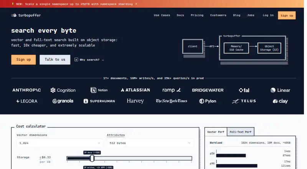The image size is (307, 169).
Task: Click the Memory/SSD Cache diagram box
Action: [x=236, y=48]
